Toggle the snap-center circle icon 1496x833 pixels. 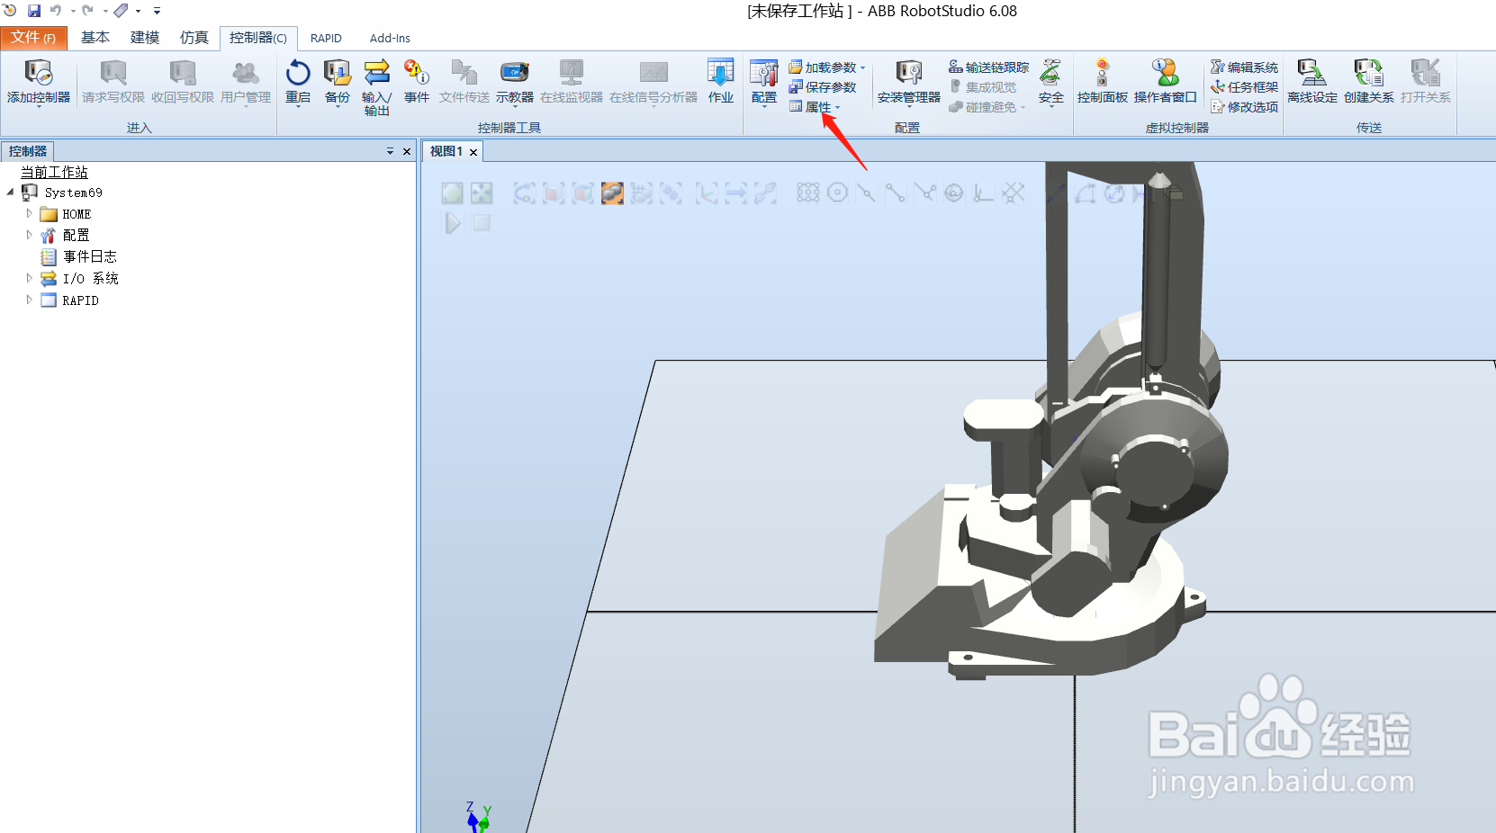(x=837, y=193)
